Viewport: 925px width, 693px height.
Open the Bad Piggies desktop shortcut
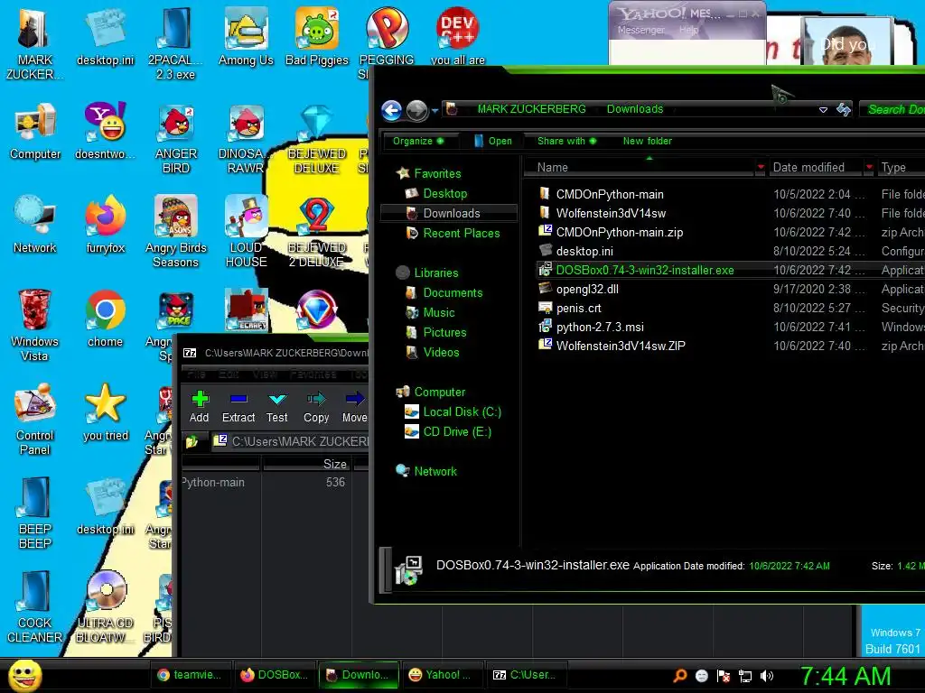(317, 38)
